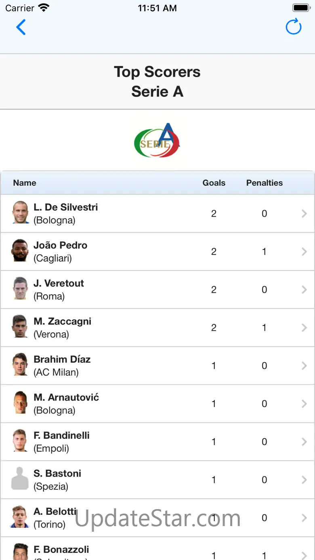315x560 pixels.
Task: Open details chevron for M. Zaccagni
Action: (304, 327)
